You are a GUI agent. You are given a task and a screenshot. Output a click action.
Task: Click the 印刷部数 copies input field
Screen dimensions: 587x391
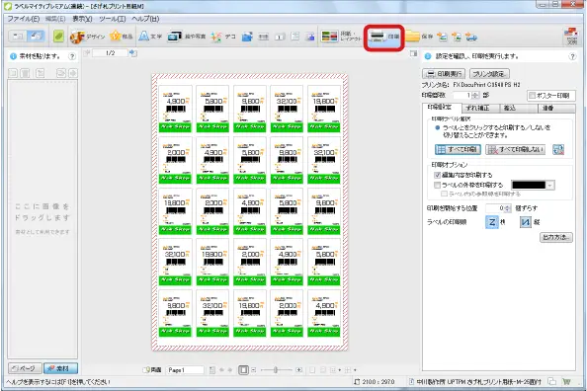461,96
